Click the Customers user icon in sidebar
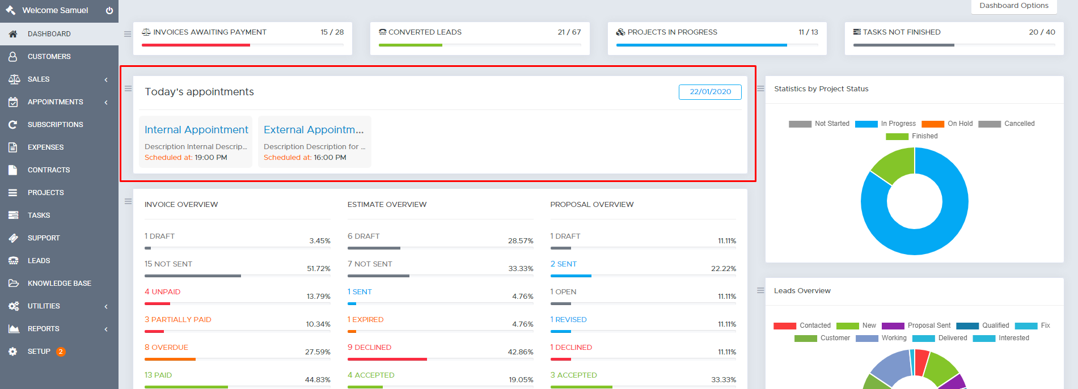This screenshot has height=389, width=1078. coord(12,57)
